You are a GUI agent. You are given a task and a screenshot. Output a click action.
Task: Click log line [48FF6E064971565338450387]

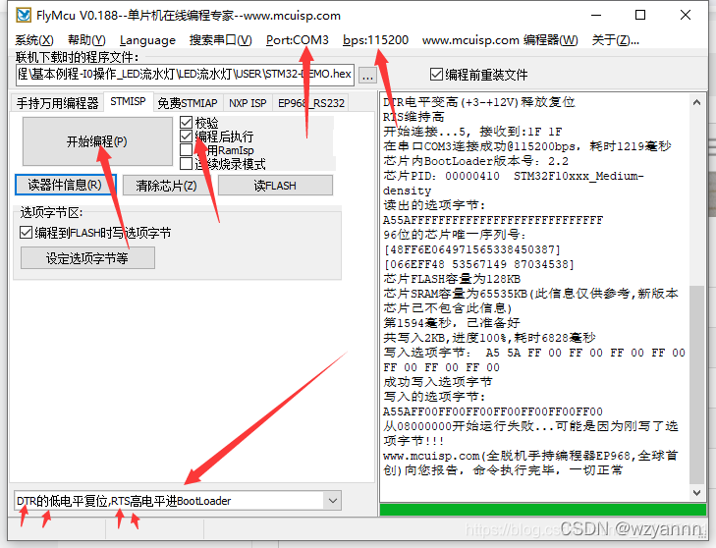tap(471, 249)
